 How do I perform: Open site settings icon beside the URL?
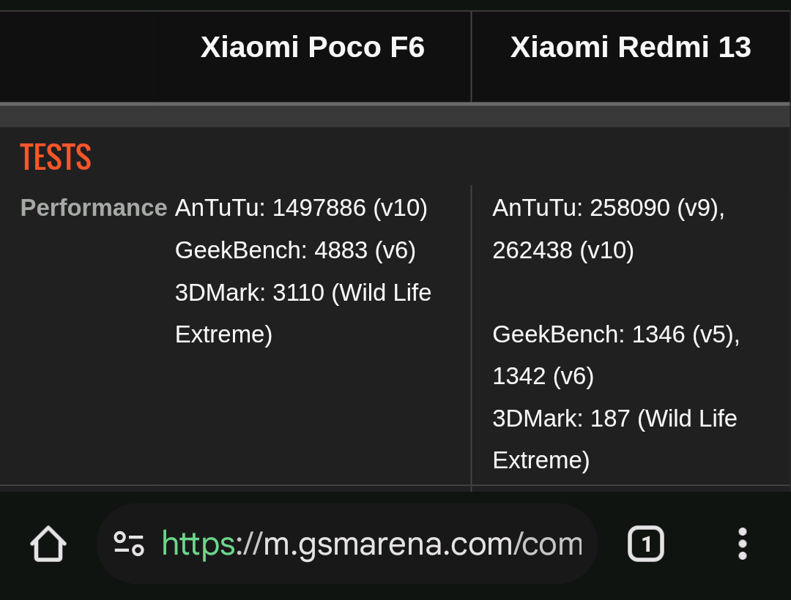[x=129, y=544]
